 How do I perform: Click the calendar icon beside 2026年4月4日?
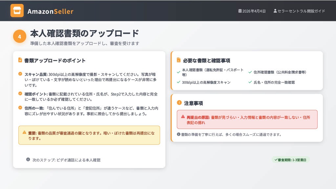[x=240, y=11]
